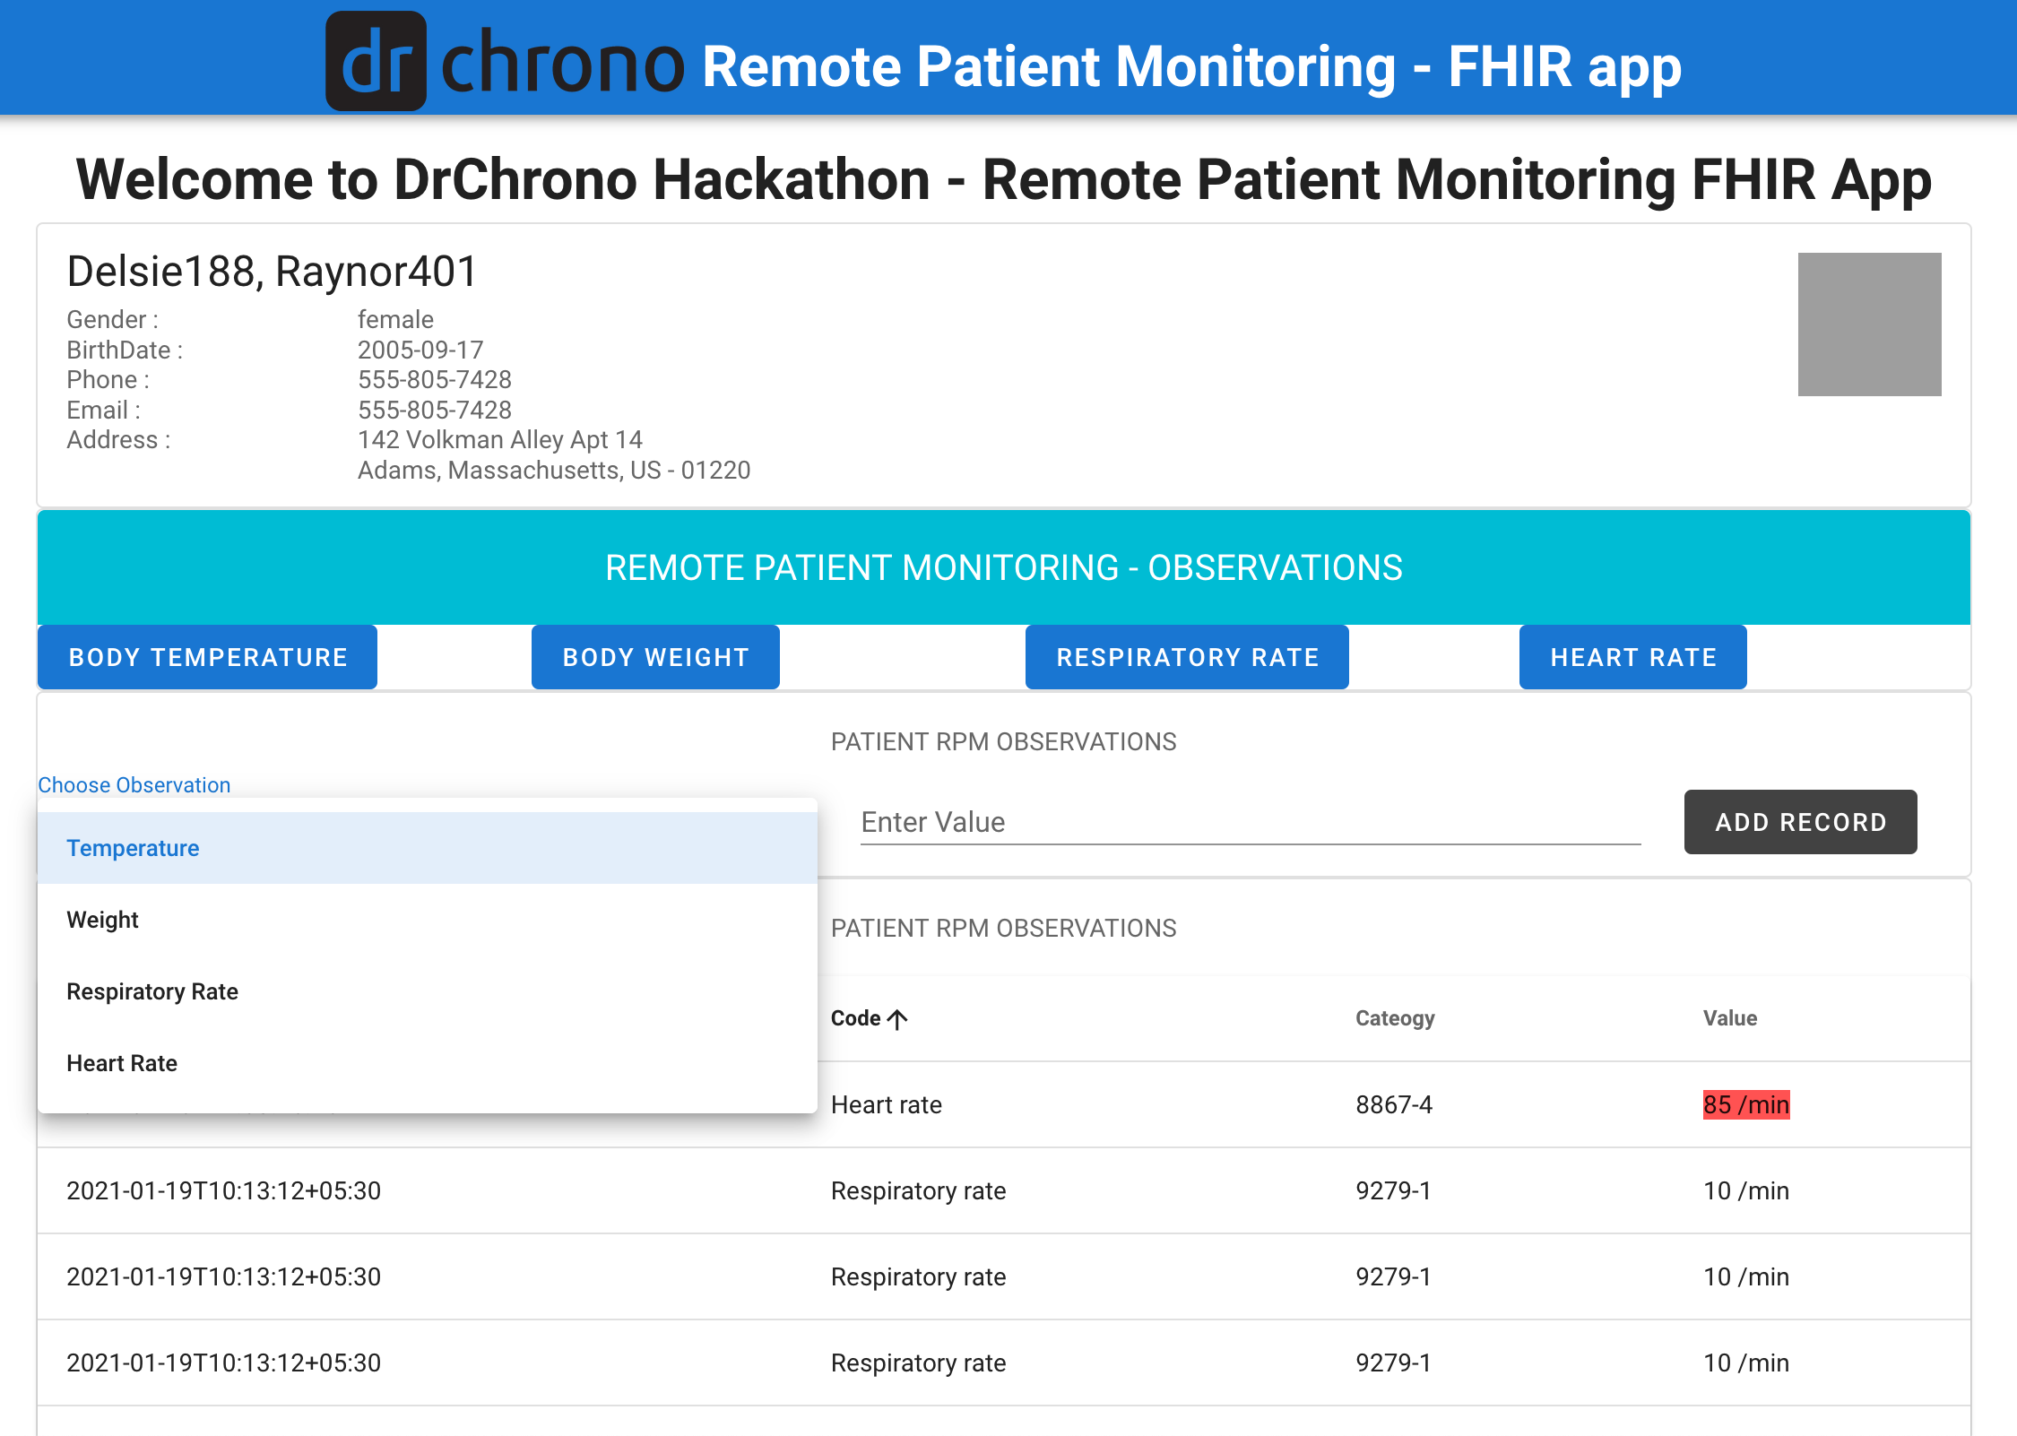The height and width of the screenshot is (1436, 2017).
Task: Switch to Respiratory Rate tab
Action: coord(1187,657)
